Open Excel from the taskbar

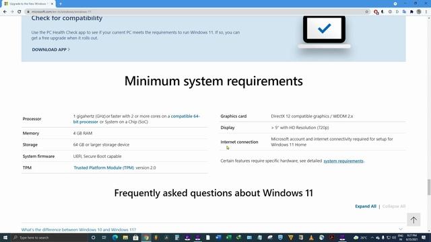click(x=229, y=237)
